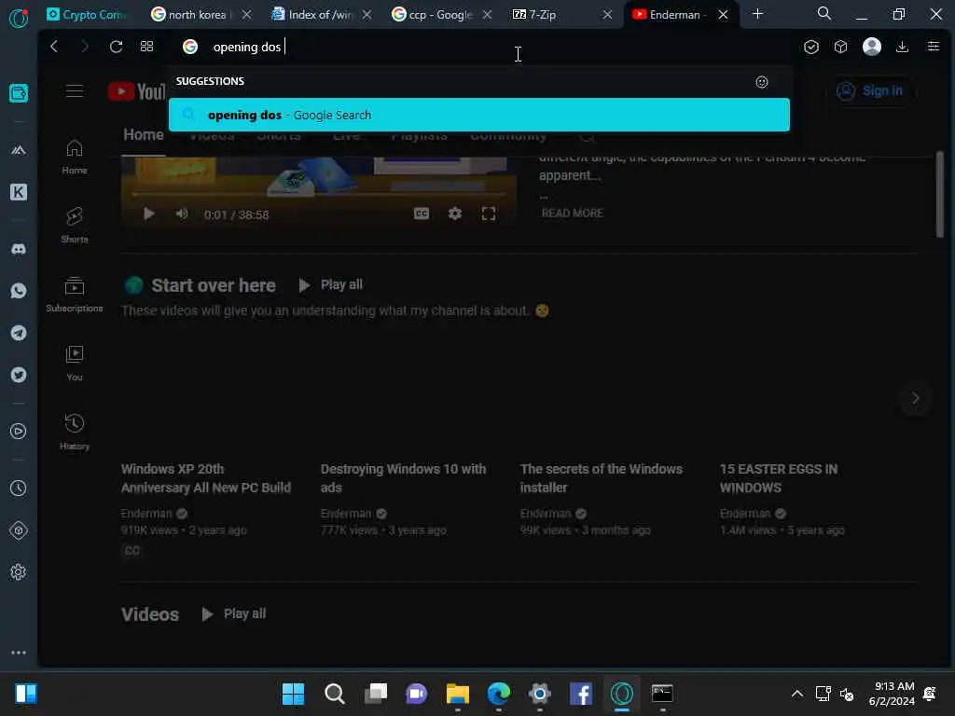Open the extensions cube icon
Screen dimensions: 955x716
click(x=840, y=47)
